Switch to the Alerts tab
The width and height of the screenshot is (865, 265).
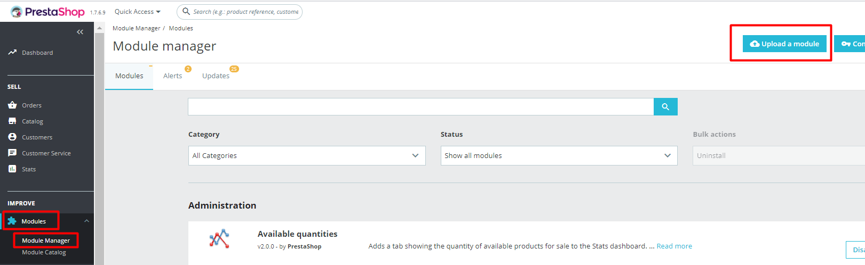coord(172,76)
